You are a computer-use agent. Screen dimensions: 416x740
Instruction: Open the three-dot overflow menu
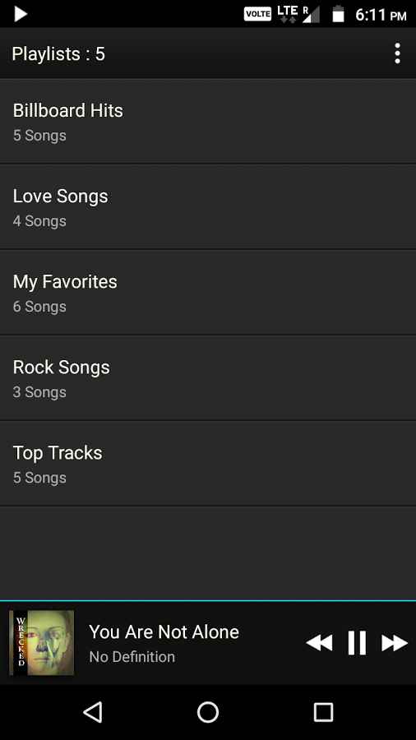[x=398, y=53]
